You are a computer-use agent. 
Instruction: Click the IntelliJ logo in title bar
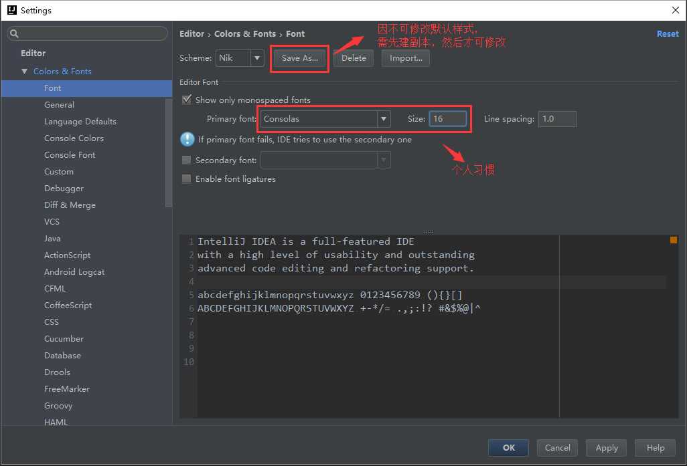[x=12, y=10]
